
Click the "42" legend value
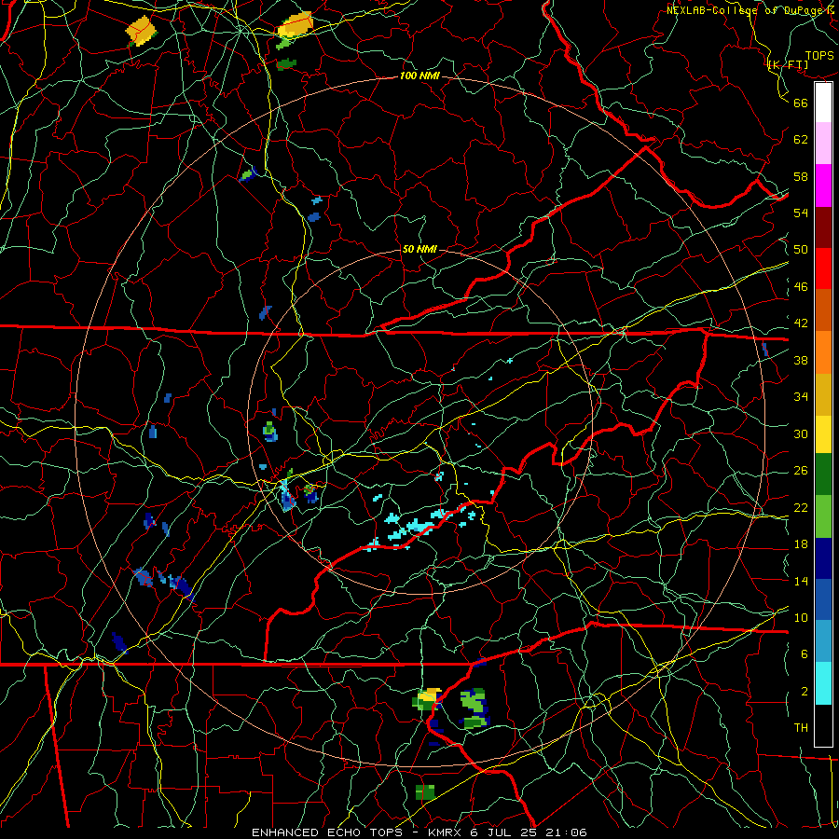(x=801, y=323)
